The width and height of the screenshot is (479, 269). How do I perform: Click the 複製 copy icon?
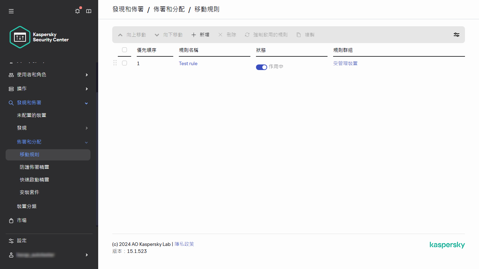[298, 35]
